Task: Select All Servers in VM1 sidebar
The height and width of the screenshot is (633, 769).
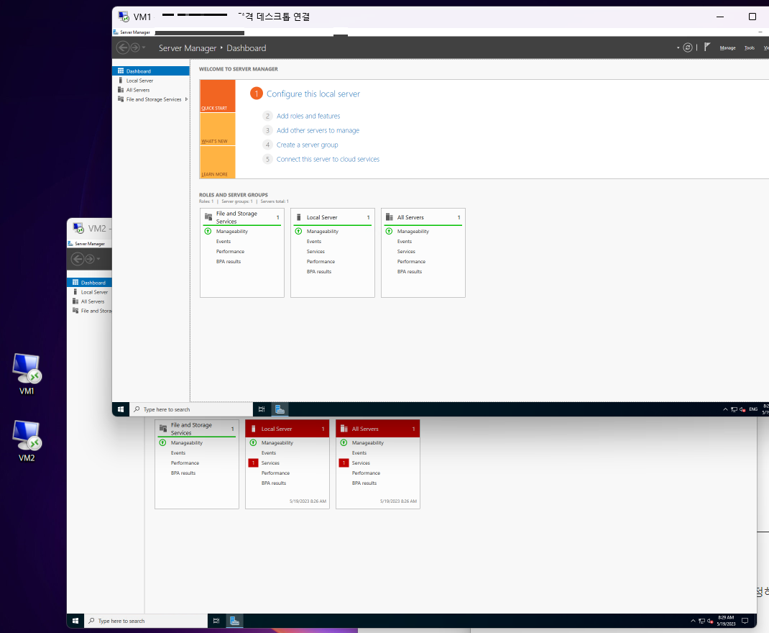Action: pyautogui.click(x=150, y=90)
